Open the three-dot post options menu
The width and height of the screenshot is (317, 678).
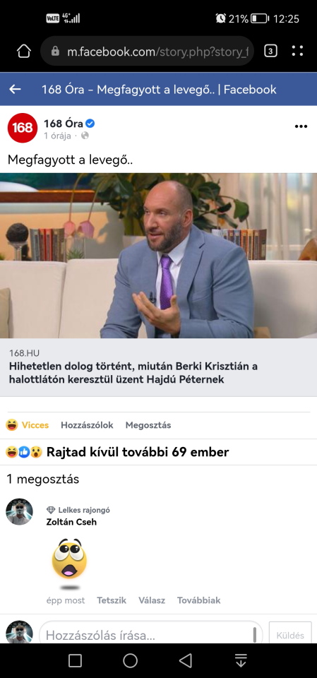(301, 126)
